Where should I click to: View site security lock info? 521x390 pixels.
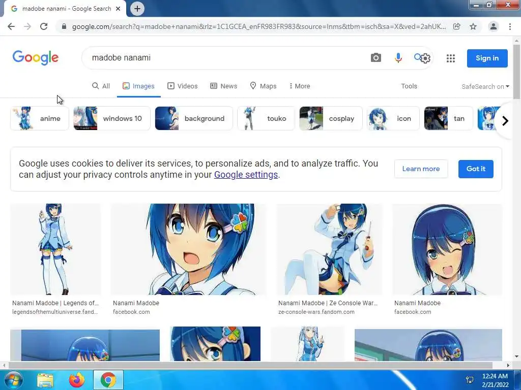click(64, 26)
